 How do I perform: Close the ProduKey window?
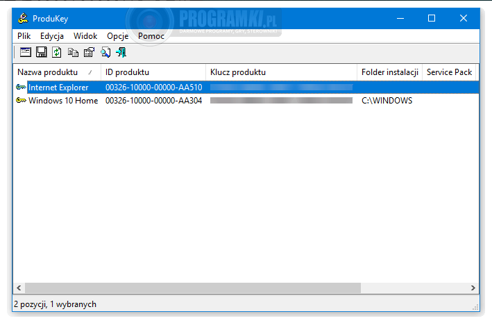(464, 18)
